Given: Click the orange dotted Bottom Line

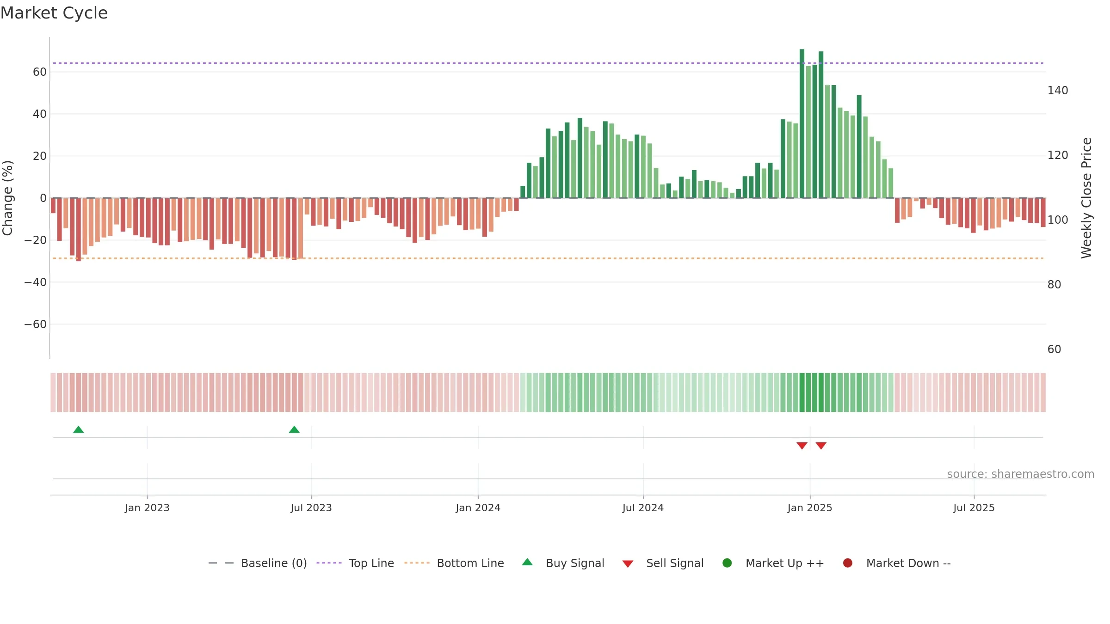Looking at the screenshot, I should coord(548,258).
